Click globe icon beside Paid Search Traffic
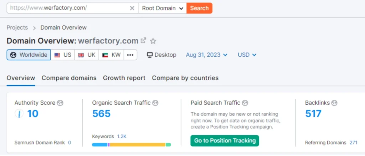The image size is (365, 156). [x=245, y=103]
